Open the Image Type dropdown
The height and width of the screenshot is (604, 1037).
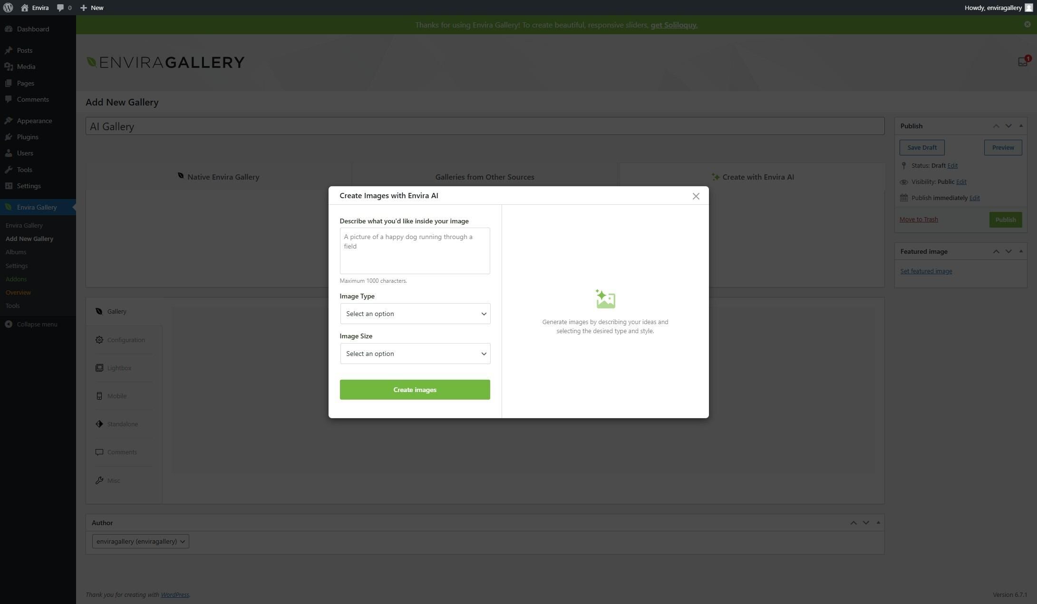[415, 314]
